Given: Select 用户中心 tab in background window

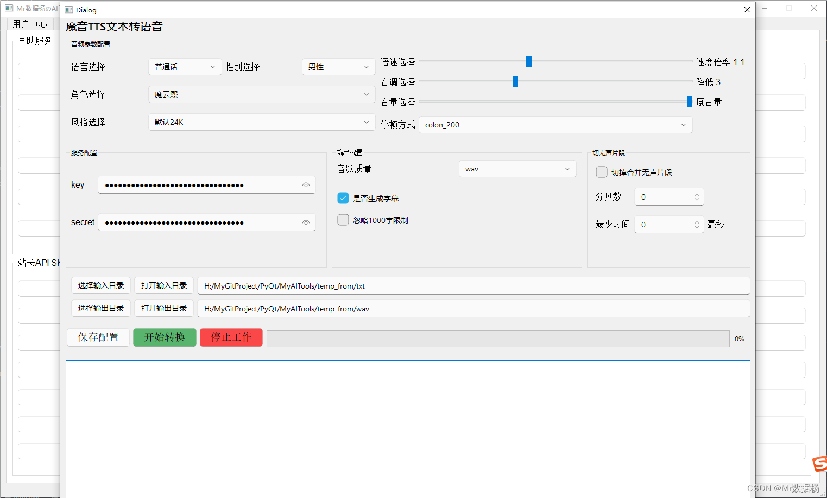Looking at the screenshot, I should tap(30, 24).
